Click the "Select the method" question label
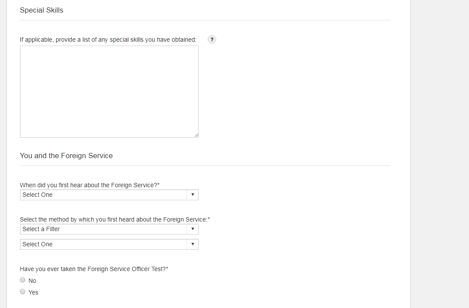 [x=115, y=220]
